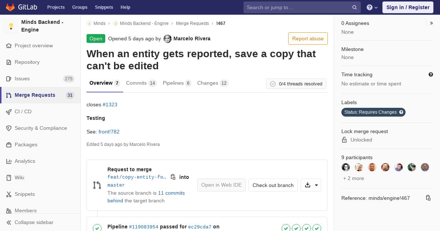
Task: Click the last pipeline stage check icon
Action: point(317,228)
